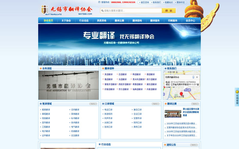Image resolution: width=239 pixels, height=149 pixels.
Task: Switch to 繁体中文 version
Action: 181,2
